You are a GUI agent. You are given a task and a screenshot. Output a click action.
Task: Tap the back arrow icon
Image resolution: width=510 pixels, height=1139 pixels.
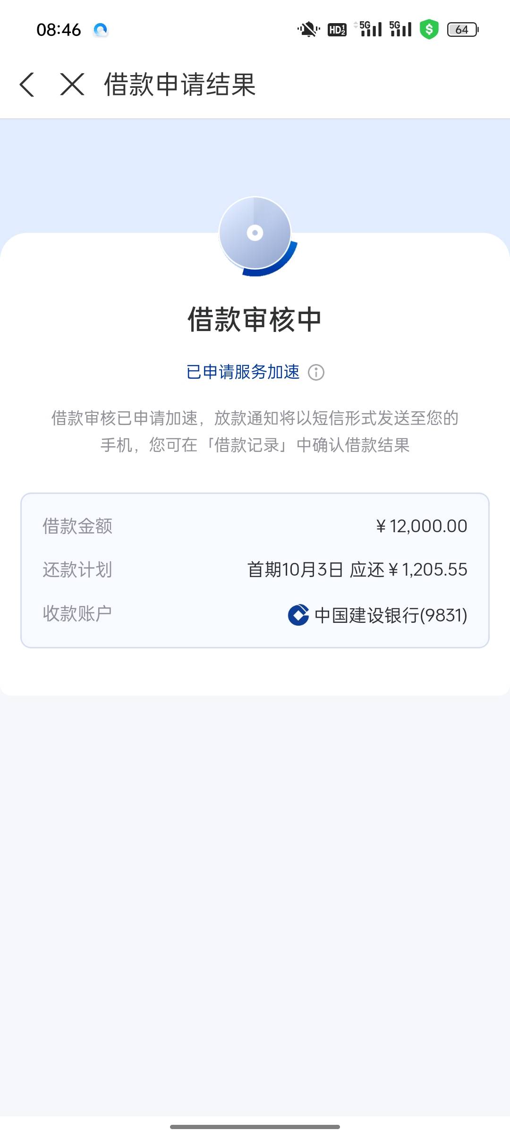pos(27,85)
